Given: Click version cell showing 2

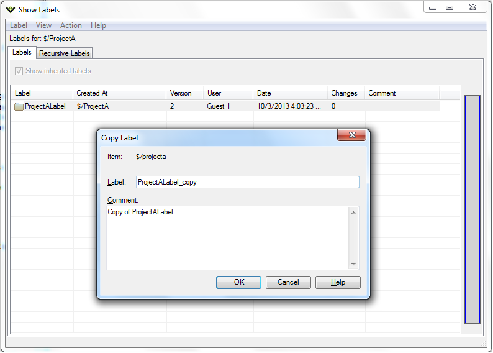Looking at the screenshot, I should (x=172, y=106).
